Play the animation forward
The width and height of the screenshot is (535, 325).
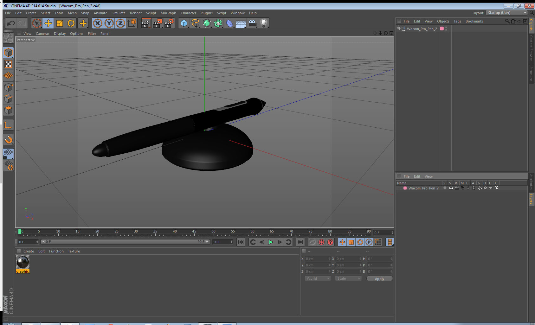pyautogui.click(x=271, y=242)
